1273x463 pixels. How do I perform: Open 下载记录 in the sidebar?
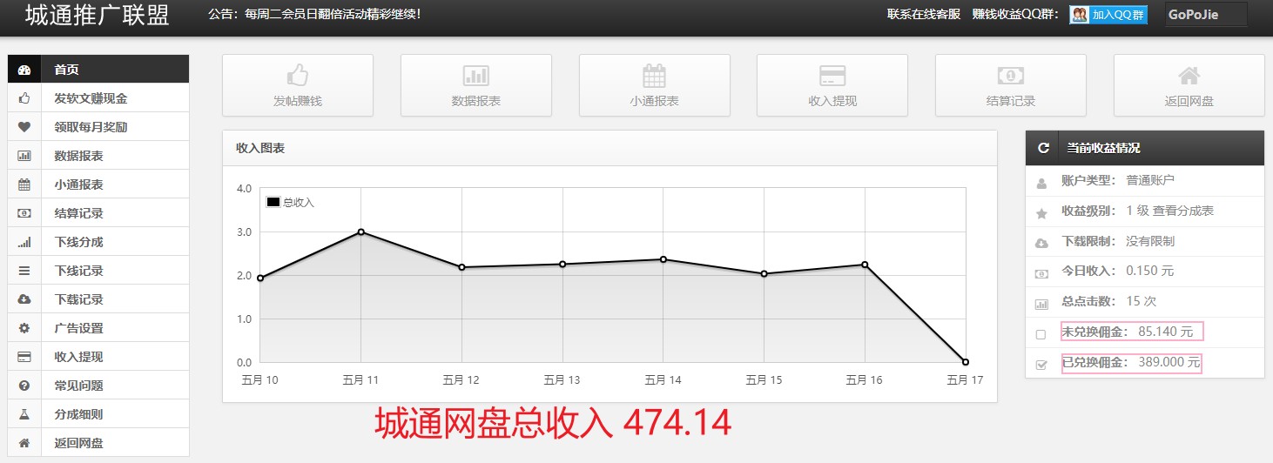pyautogui.click(x=98, y=299)
